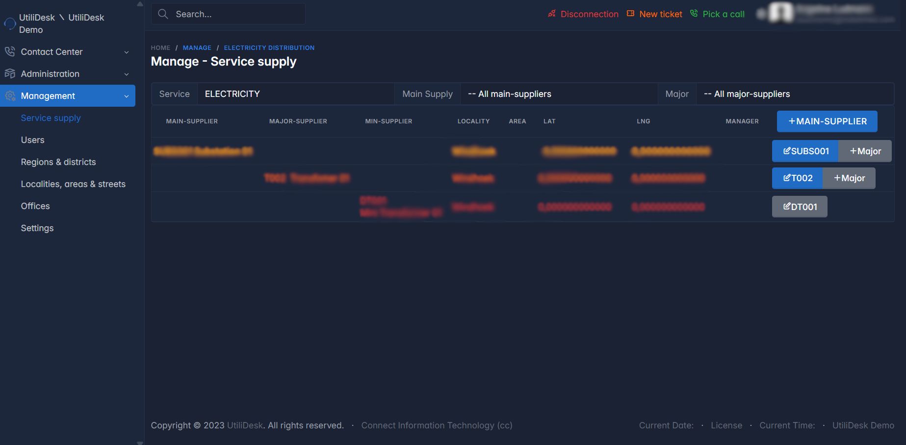Click the Pick a call phone icon

(x=694, y=14)
